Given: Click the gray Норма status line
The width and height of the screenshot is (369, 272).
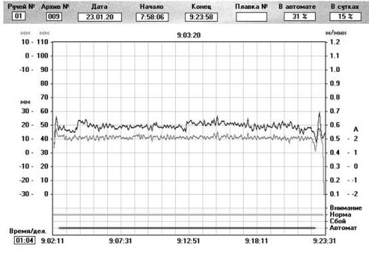Looking at the screenshot, I should click(188, 215).
